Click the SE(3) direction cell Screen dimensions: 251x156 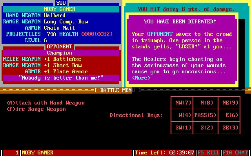229,128
